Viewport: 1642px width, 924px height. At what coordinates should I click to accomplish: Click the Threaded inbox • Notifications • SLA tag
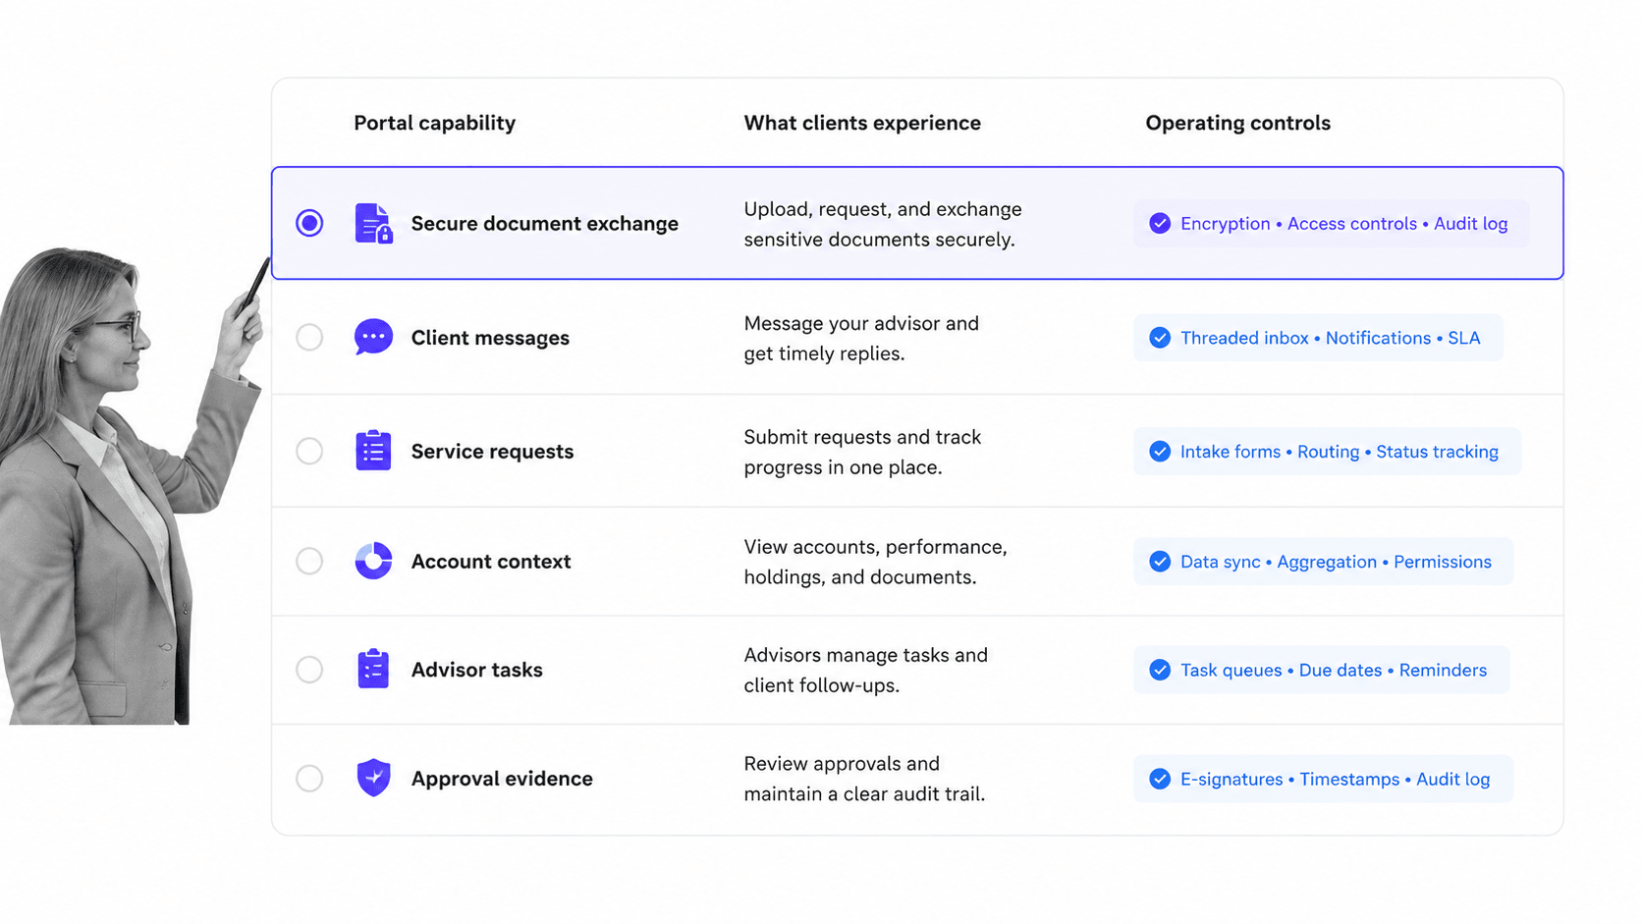coord(1318,338)
